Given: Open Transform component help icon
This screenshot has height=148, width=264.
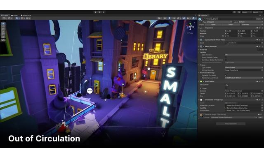Looking at the screenshot, I should pos(257,28).
